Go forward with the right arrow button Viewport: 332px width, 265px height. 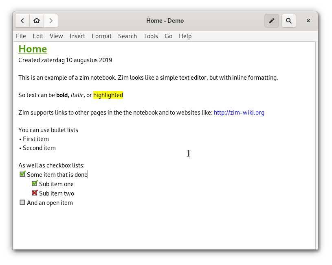pyautogui.click(x=51, y=21)
